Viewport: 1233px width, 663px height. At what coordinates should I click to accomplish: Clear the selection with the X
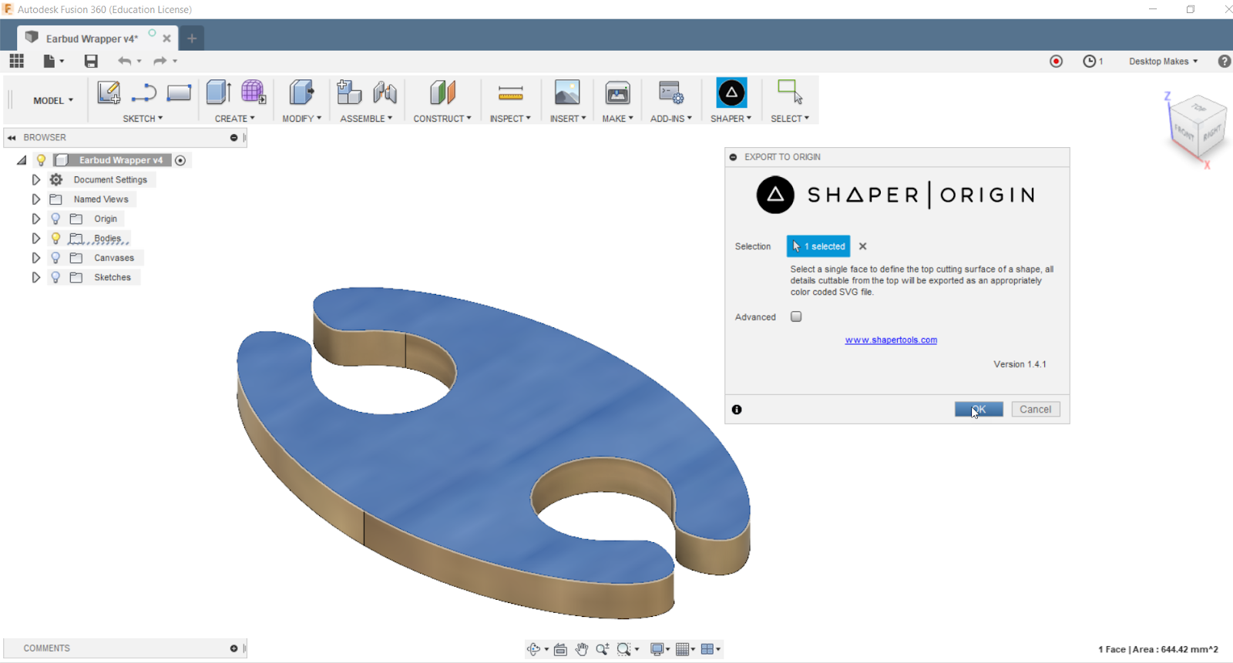[x=863, y=246]
